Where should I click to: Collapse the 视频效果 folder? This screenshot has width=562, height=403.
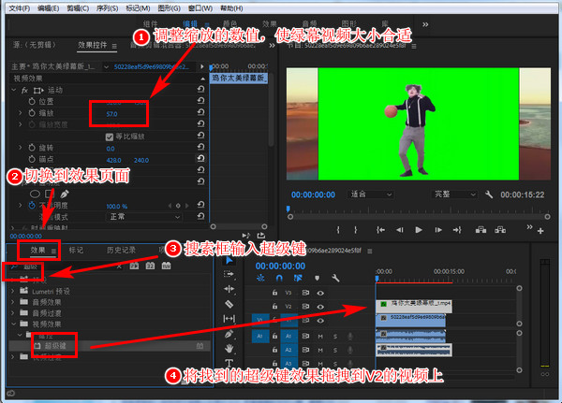[x=13, y=324]
